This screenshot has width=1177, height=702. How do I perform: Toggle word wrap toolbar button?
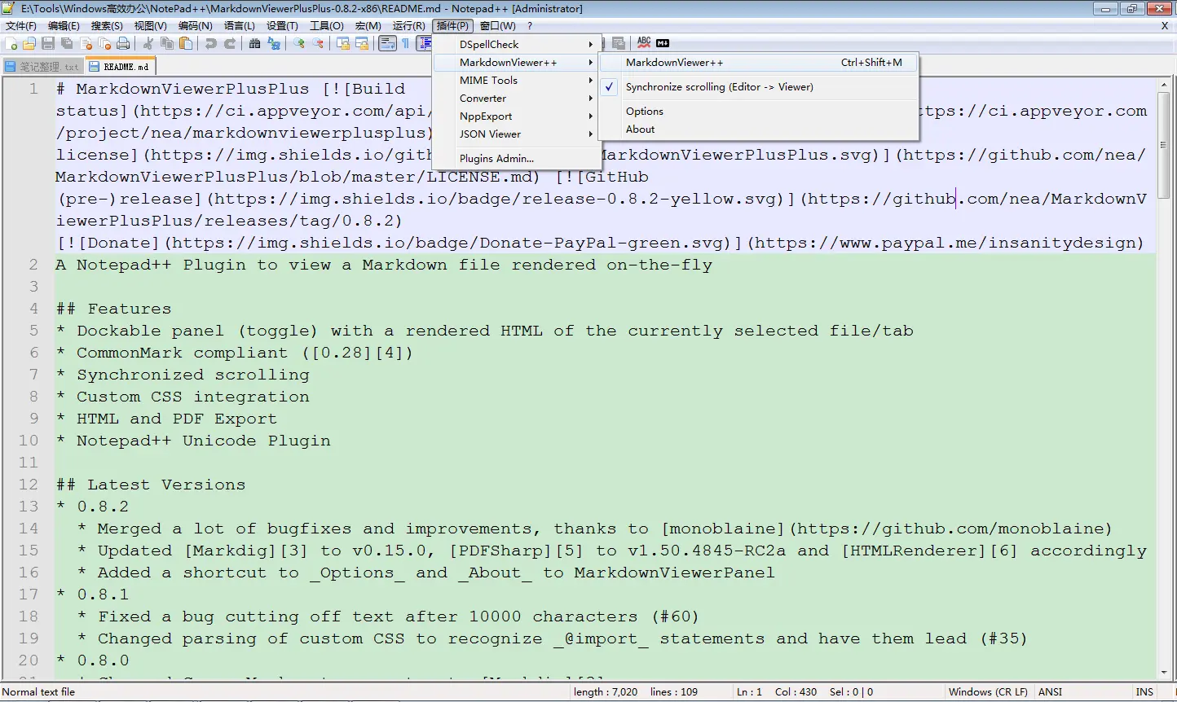tap(387, 43)
